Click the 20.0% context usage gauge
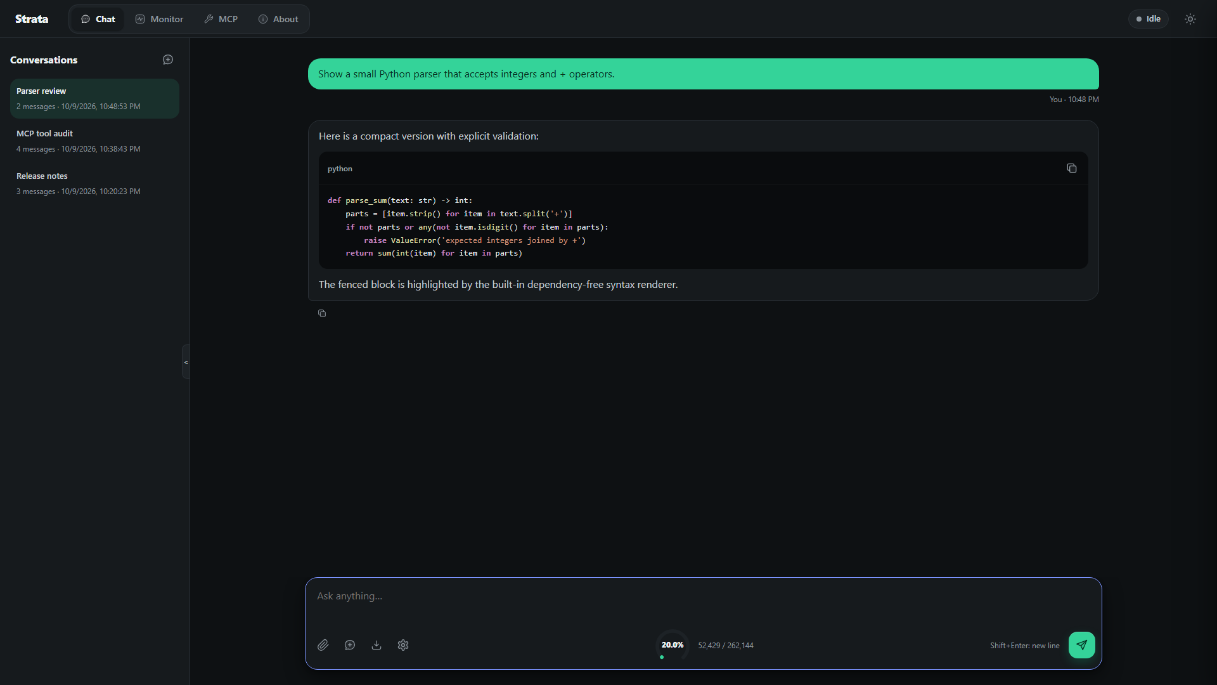1217x685 pixels. 673,645
